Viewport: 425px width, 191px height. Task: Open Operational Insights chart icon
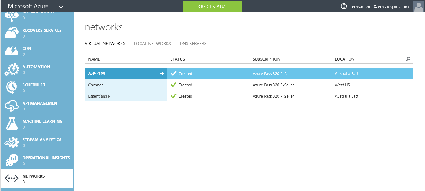(x=12, y=160)
